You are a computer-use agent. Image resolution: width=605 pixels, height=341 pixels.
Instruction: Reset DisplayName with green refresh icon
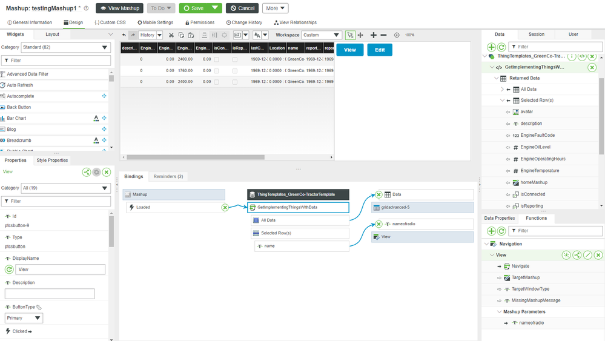(9, 270)
